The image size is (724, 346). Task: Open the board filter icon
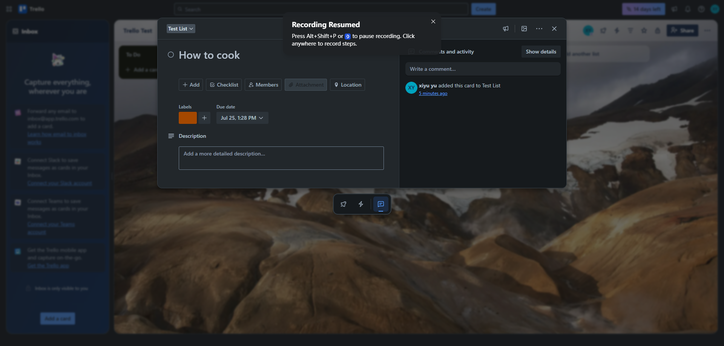tap(630, 30)
